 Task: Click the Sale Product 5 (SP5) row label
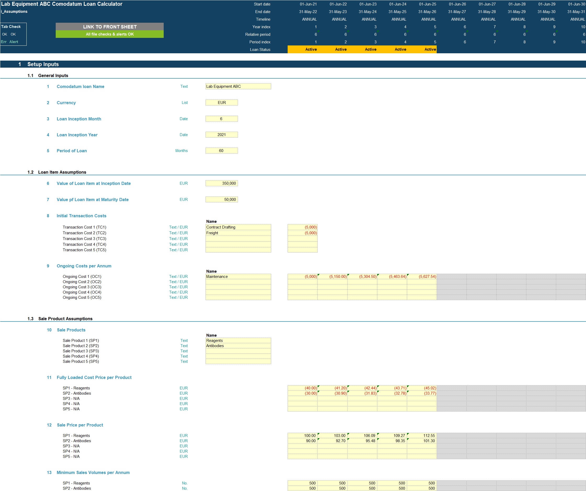[x=81, y=361]
